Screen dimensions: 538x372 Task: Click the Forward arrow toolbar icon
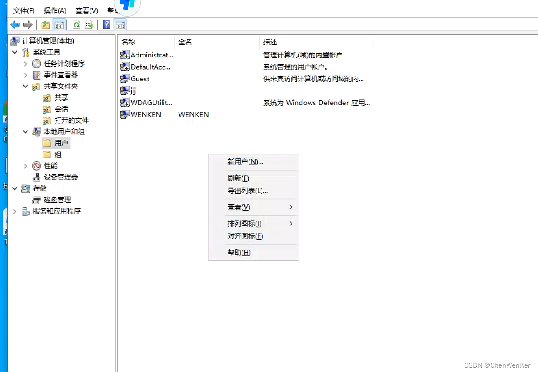[28, 25]
